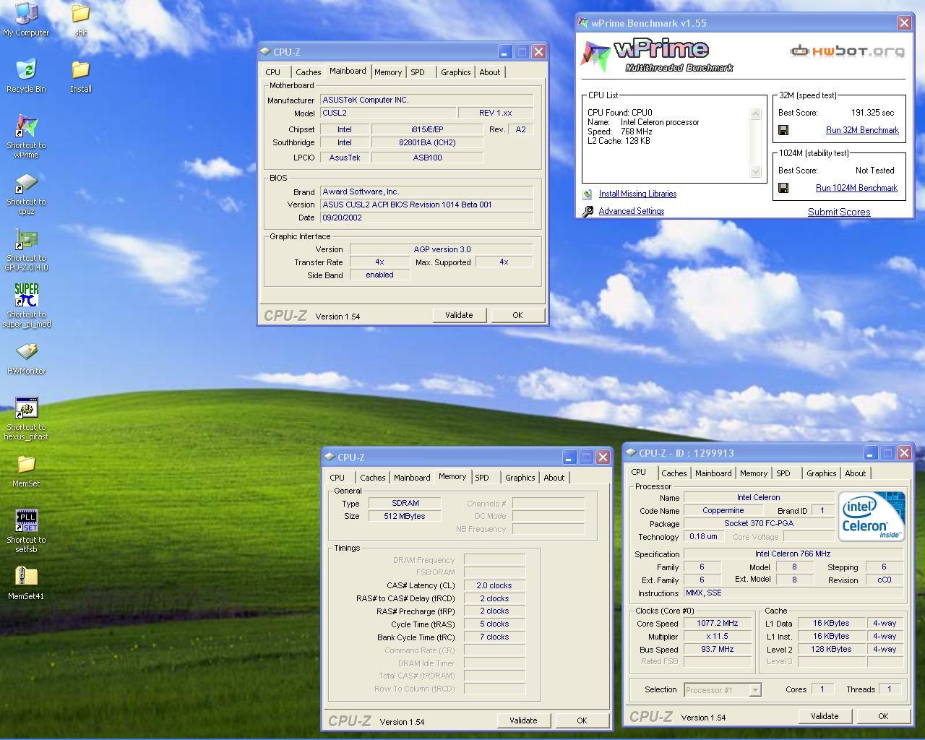Screen dimensions: 925x740
Task: Click OK in CPU-Z Memory window
Action: pyautogui.click(x=582, y=720)
